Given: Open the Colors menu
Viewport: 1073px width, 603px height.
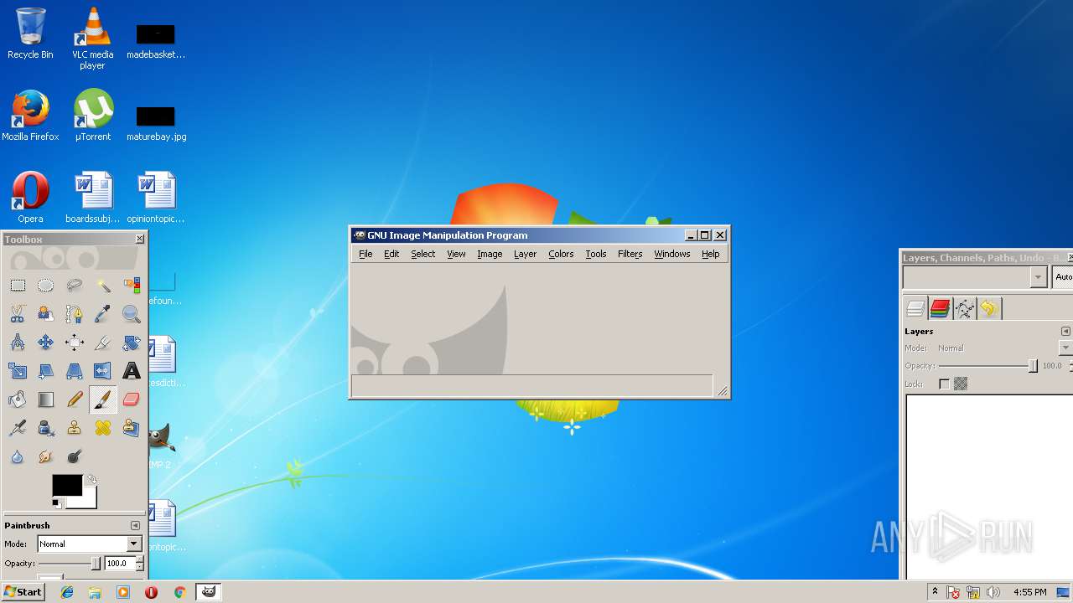Looking at the screenshot, I should click(x=561, y=254).
